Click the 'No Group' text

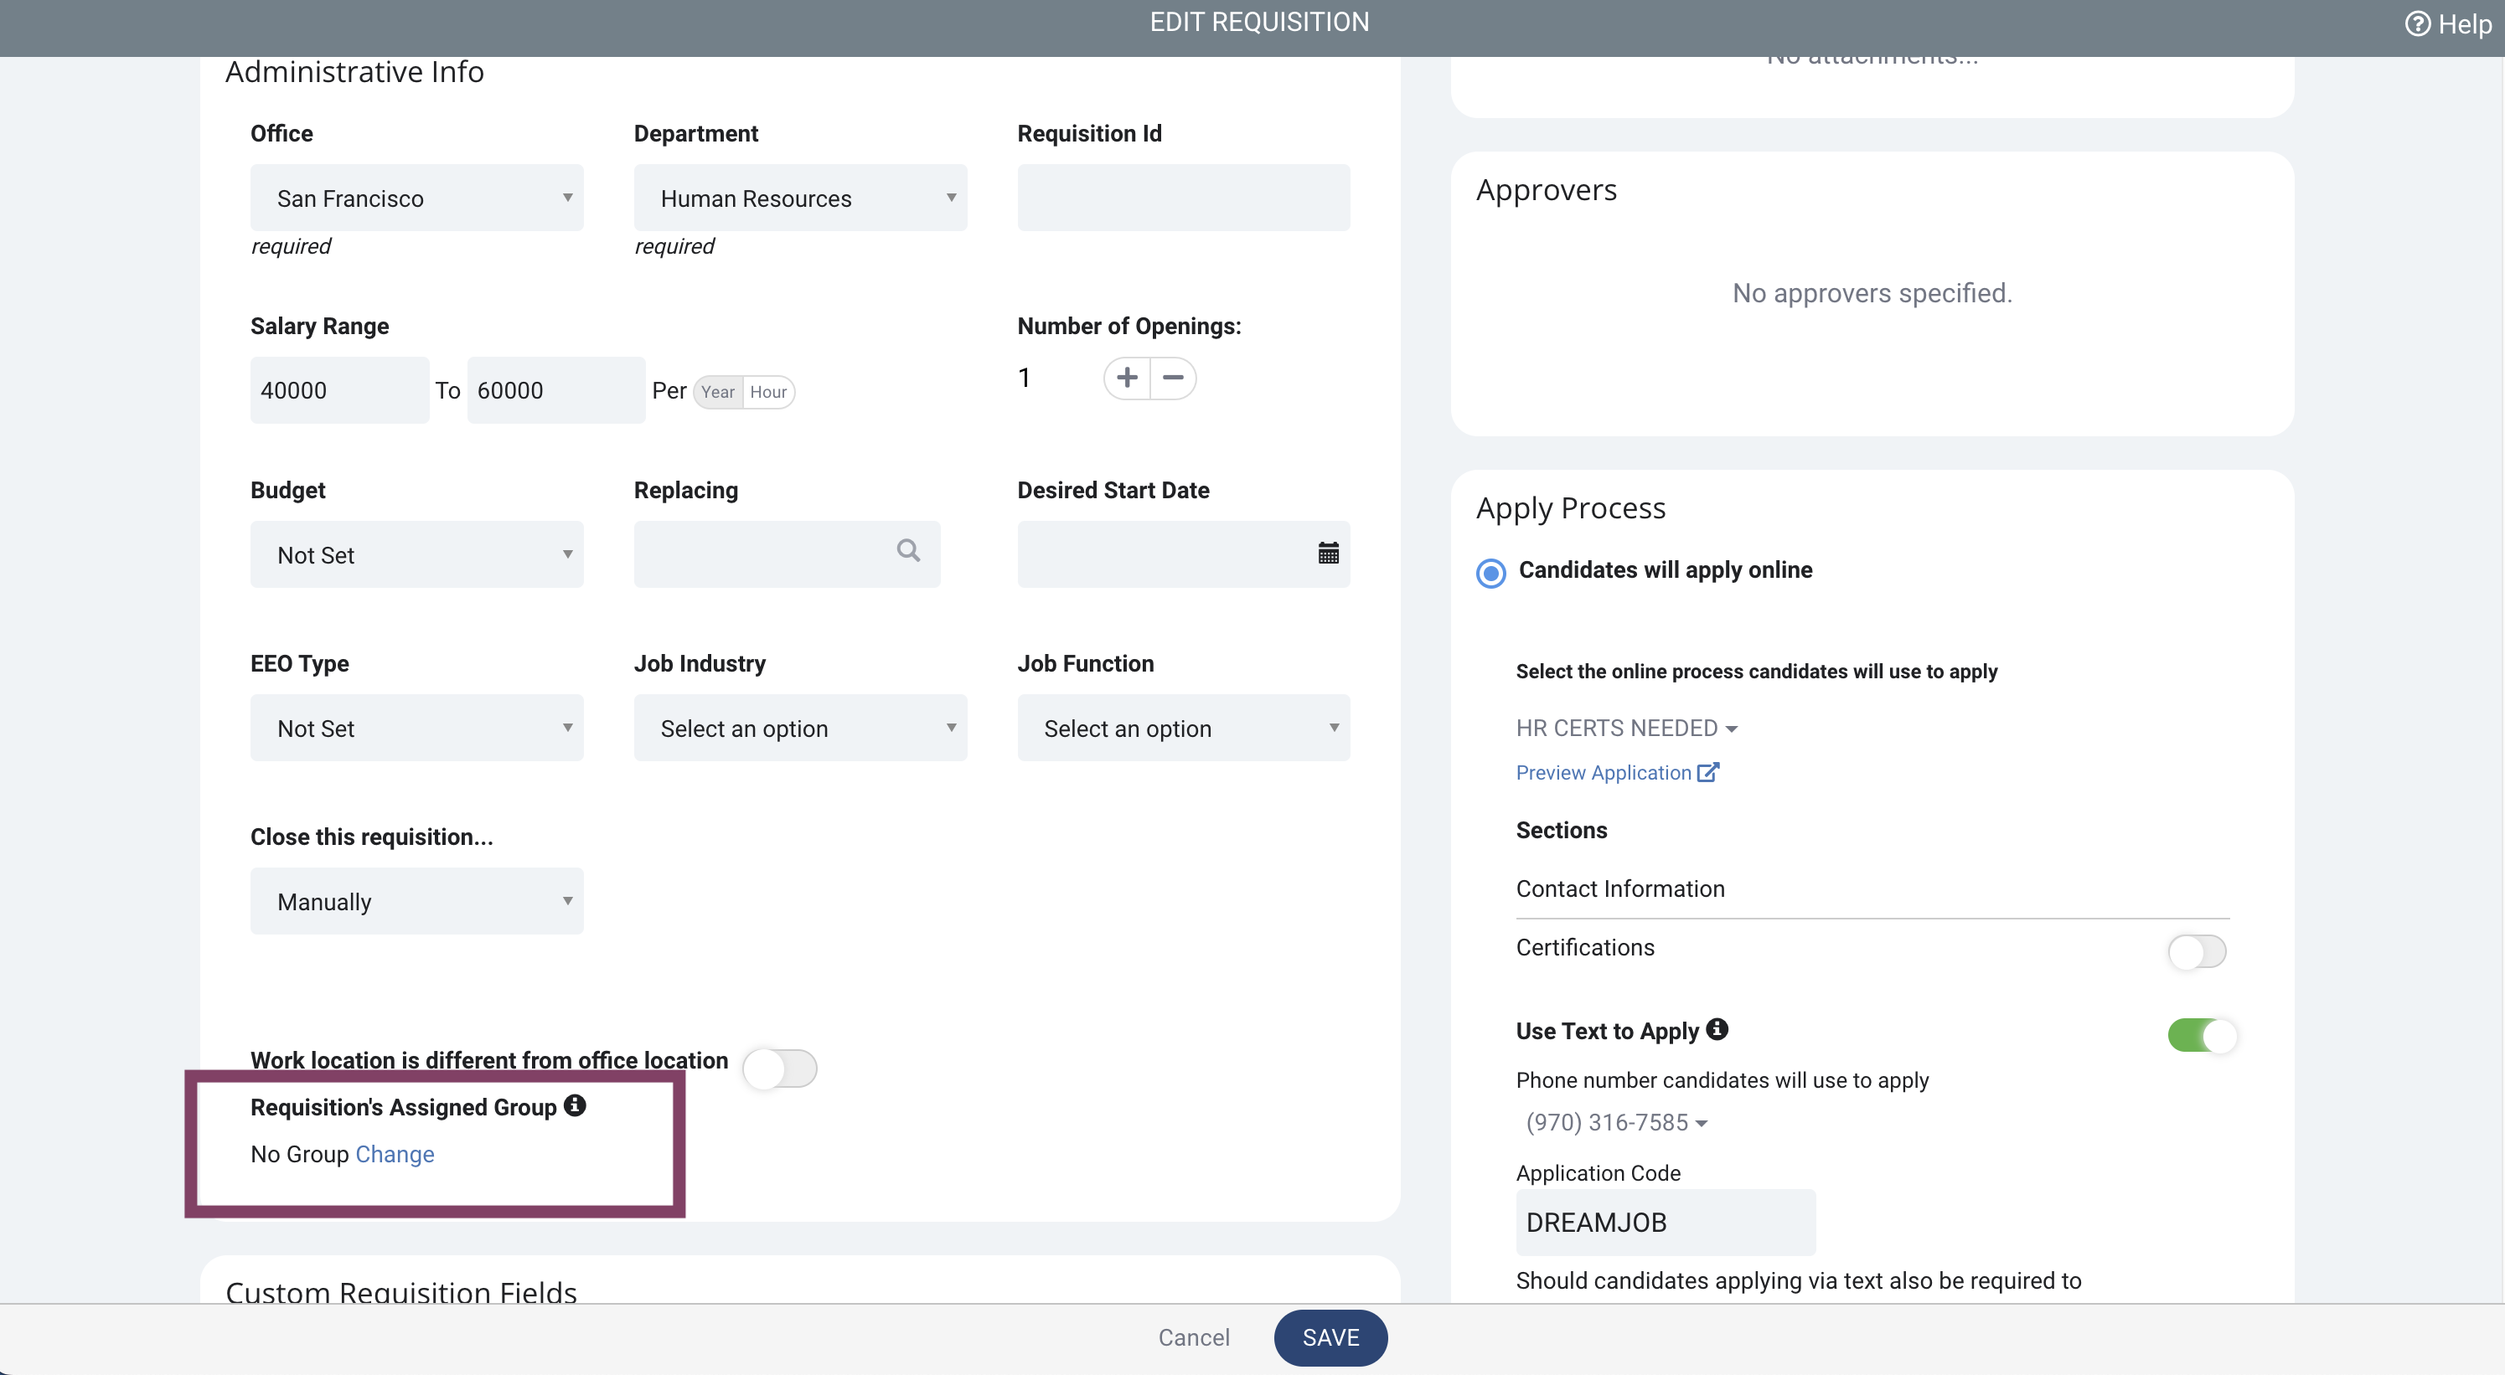[x=300, y=1153]
